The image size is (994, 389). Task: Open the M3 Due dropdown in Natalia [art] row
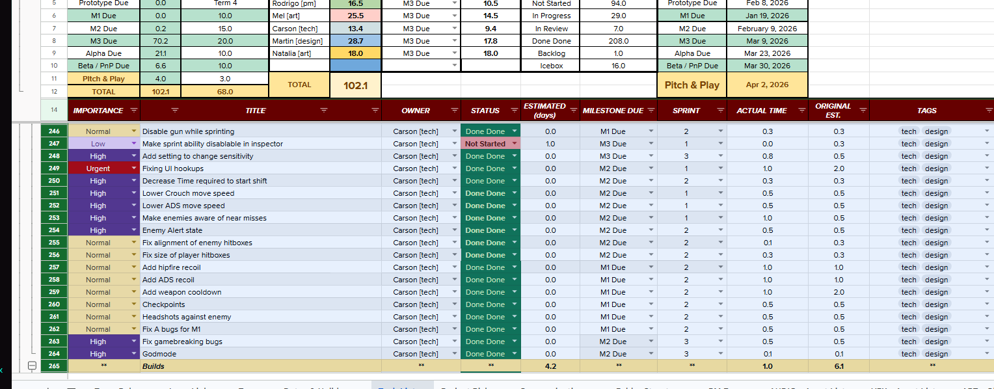pyautogui.click(x=455, y=53)
